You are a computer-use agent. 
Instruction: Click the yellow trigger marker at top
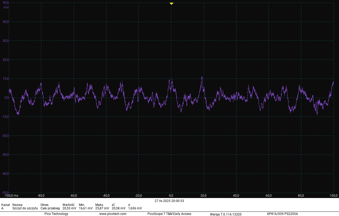coord(171,3)
